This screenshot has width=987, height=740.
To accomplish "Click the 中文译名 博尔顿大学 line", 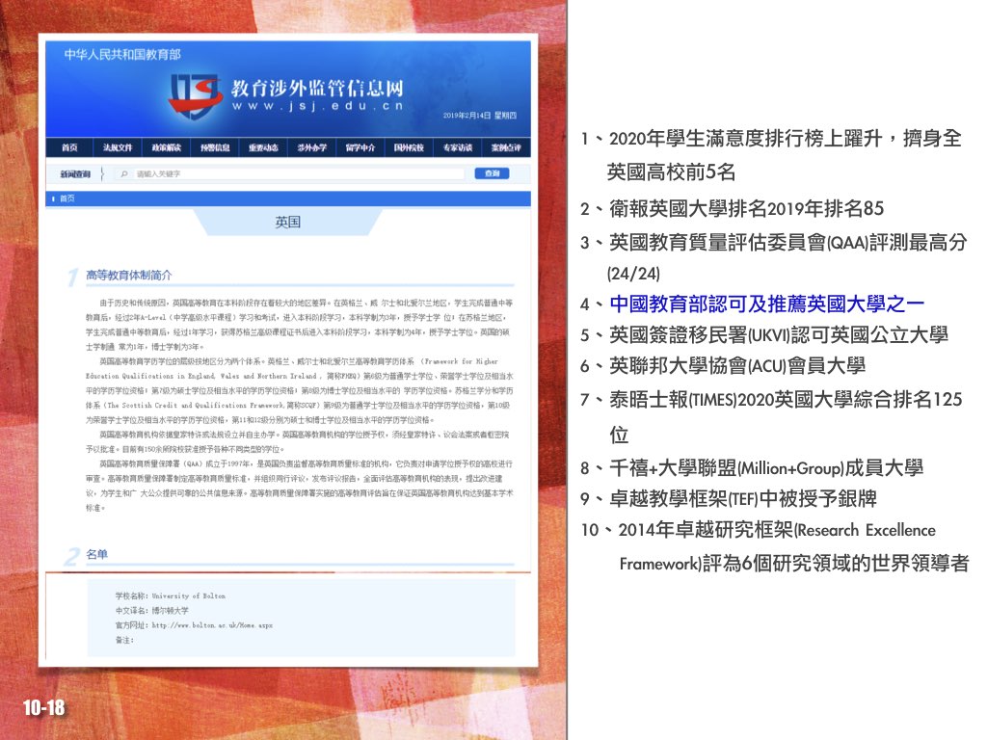I will pos(151,610).
